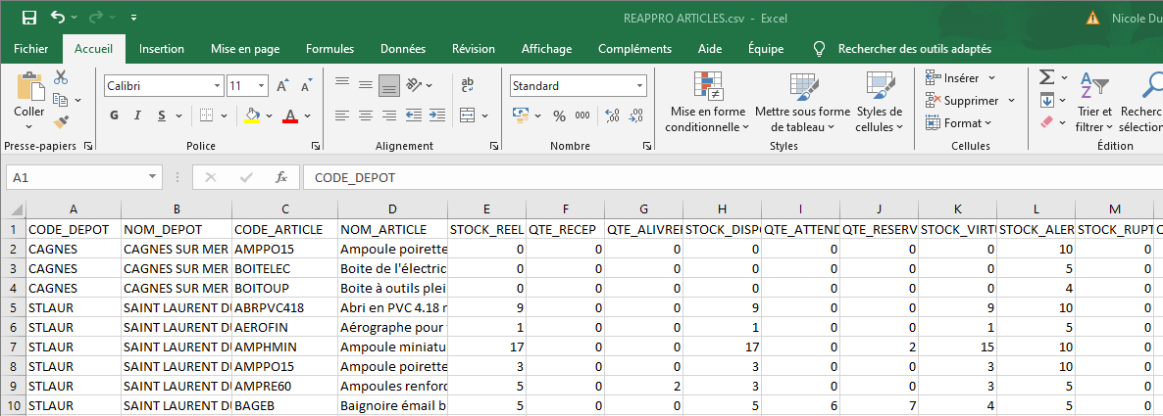1163x416 pixels.
Task: Click the insert function fx button
Action: [281, 177]
